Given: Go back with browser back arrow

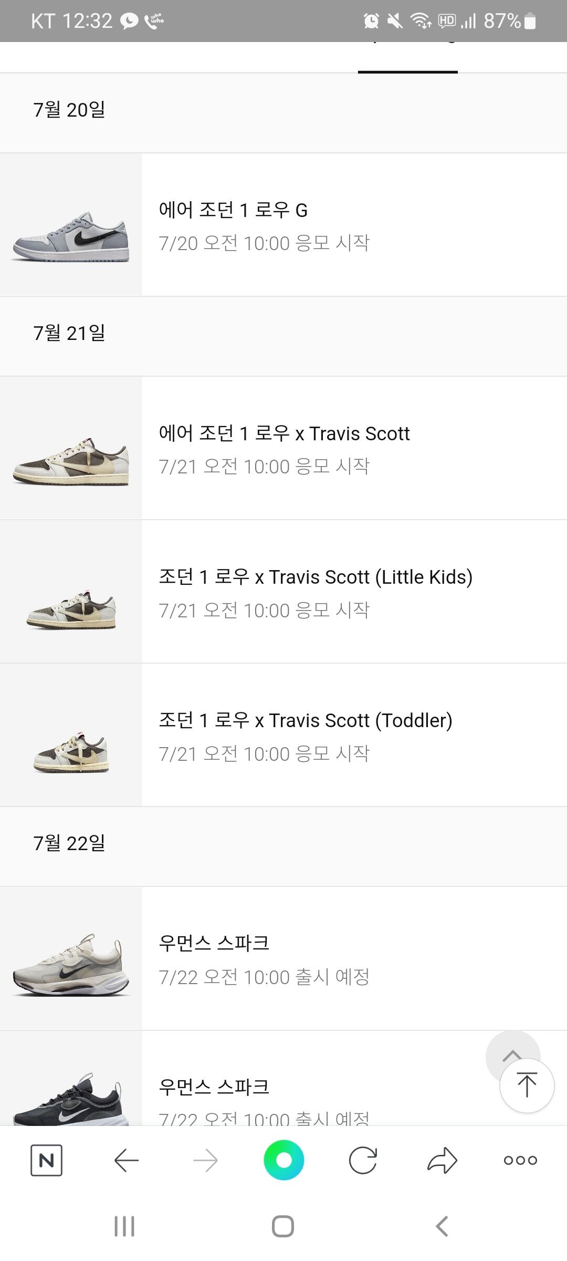Looking at the screenshot, I should coord(126,1160).
